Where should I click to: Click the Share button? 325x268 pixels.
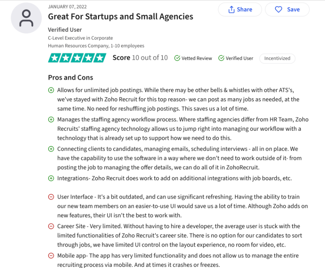click(x=240, y=9)
